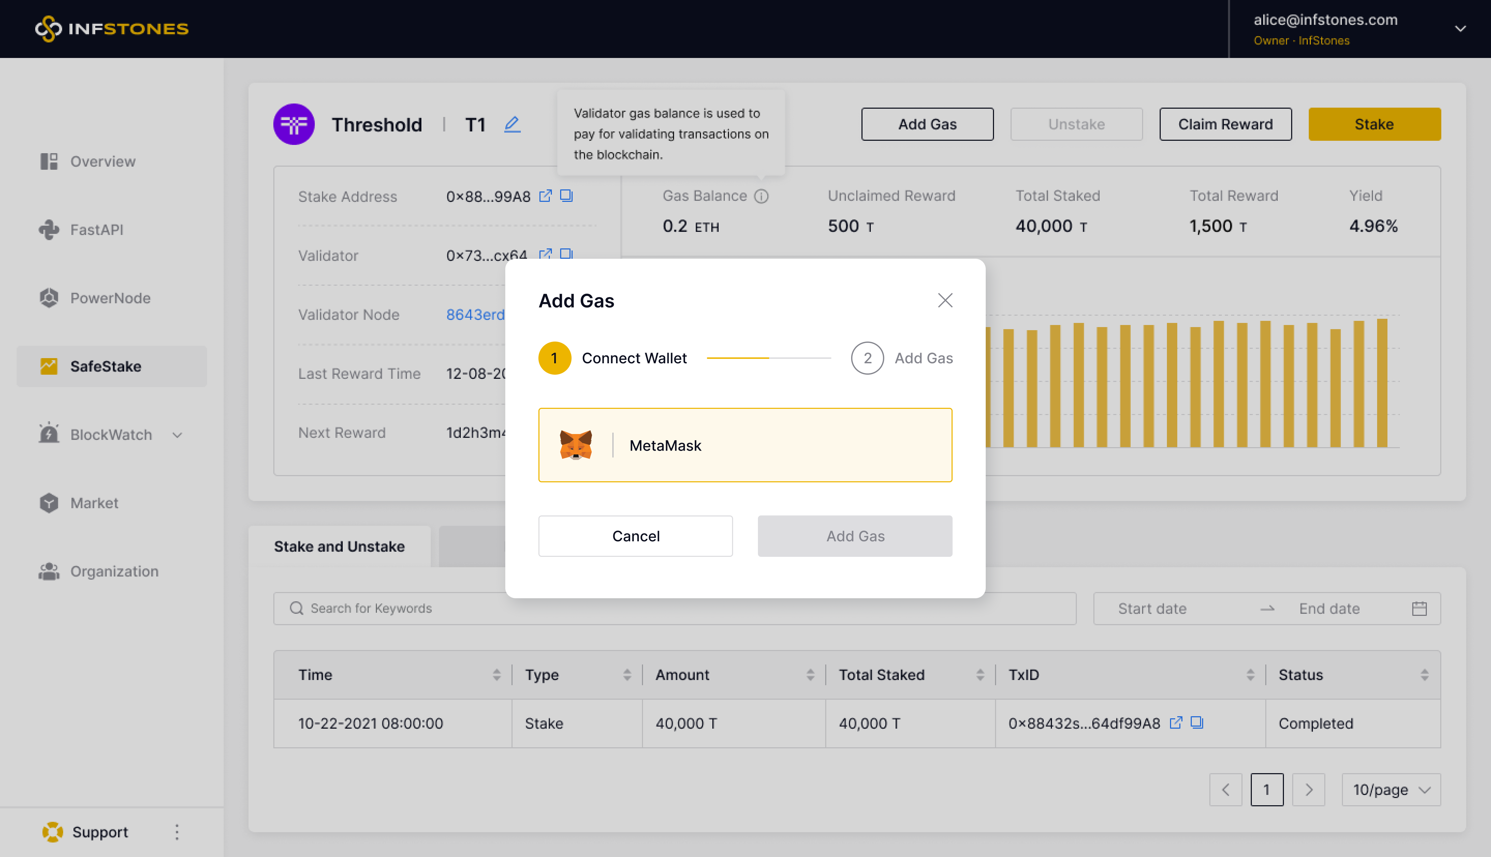This screenshot has height=857, width=1491.
Task: Click the Claim Reward button
Action: (x=1225, y=124)
